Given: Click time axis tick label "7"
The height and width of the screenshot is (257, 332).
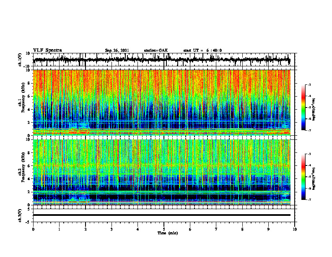Looking at the screenshot, I should point(216,229).
